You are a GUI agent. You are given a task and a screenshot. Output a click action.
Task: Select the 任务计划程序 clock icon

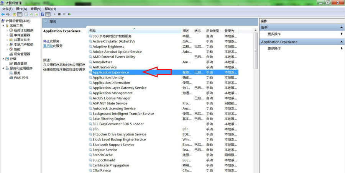11,30
